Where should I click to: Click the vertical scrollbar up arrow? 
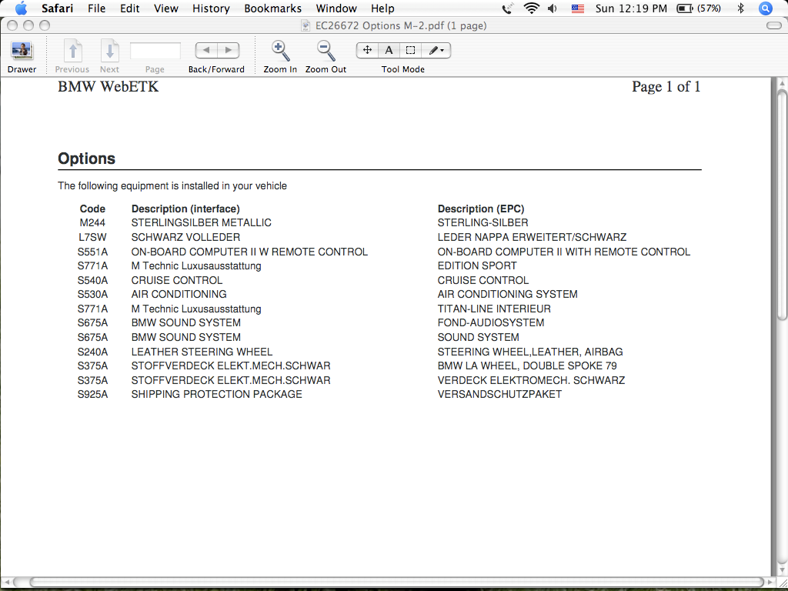pyautogui.click(x=782, y=82)
